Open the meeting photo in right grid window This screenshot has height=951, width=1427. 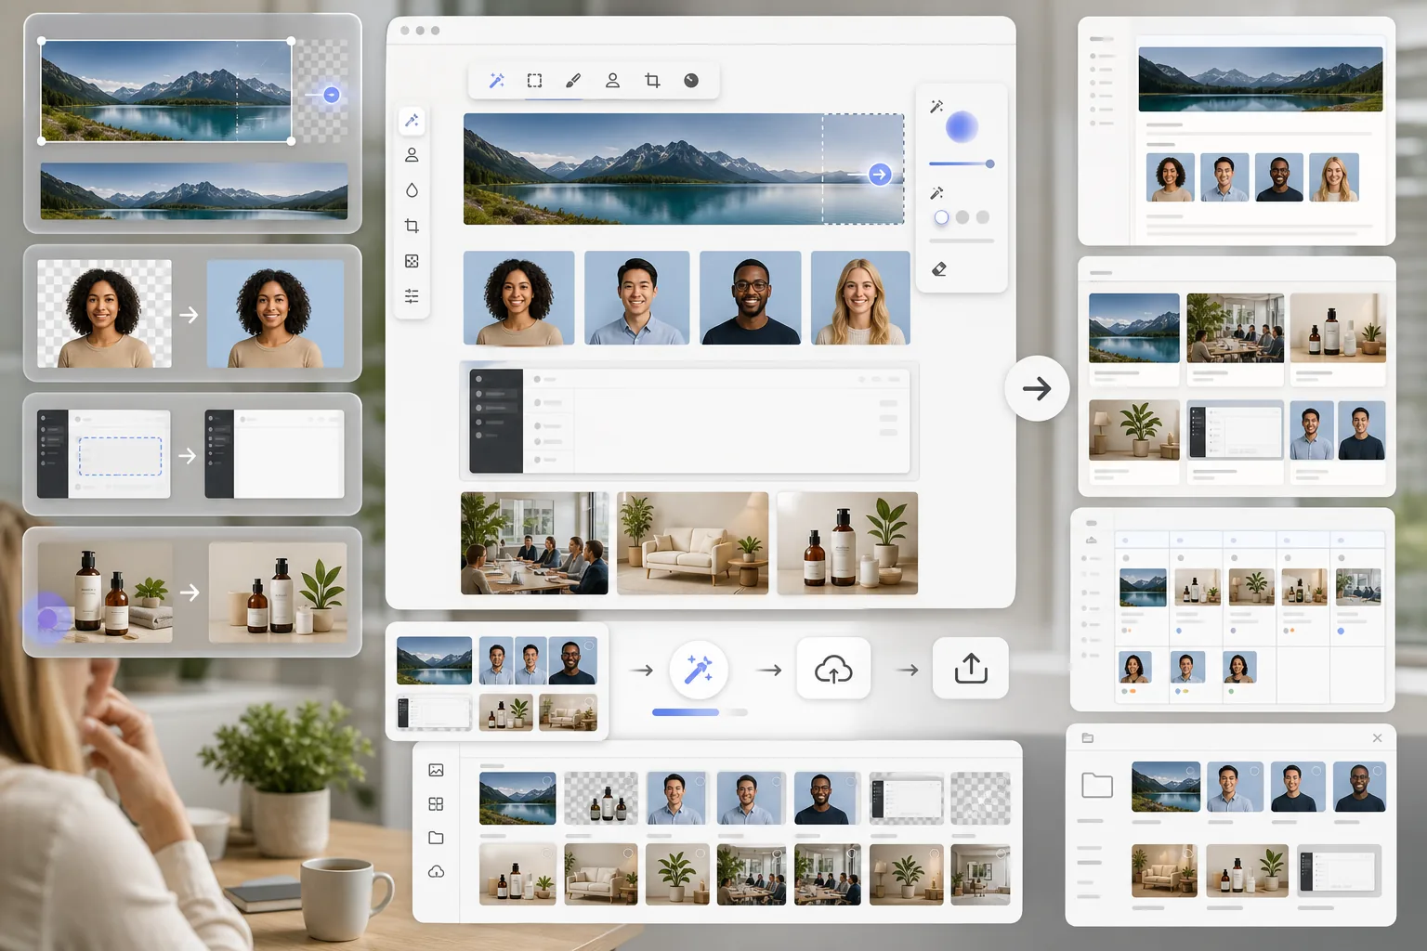point(1236,328)
